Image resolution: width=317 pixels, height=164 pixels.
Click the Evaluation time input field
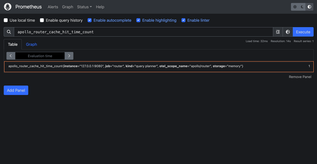click(x=40, y=56)
